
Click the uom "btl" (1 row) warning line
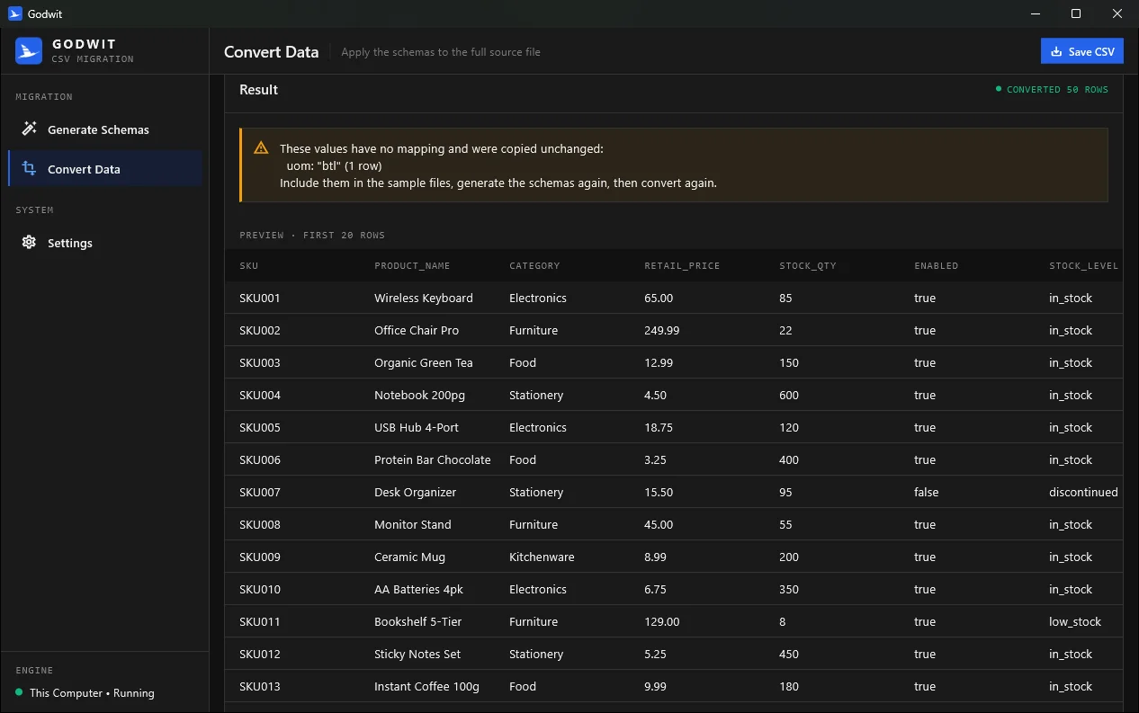click(x=334, y=165)
